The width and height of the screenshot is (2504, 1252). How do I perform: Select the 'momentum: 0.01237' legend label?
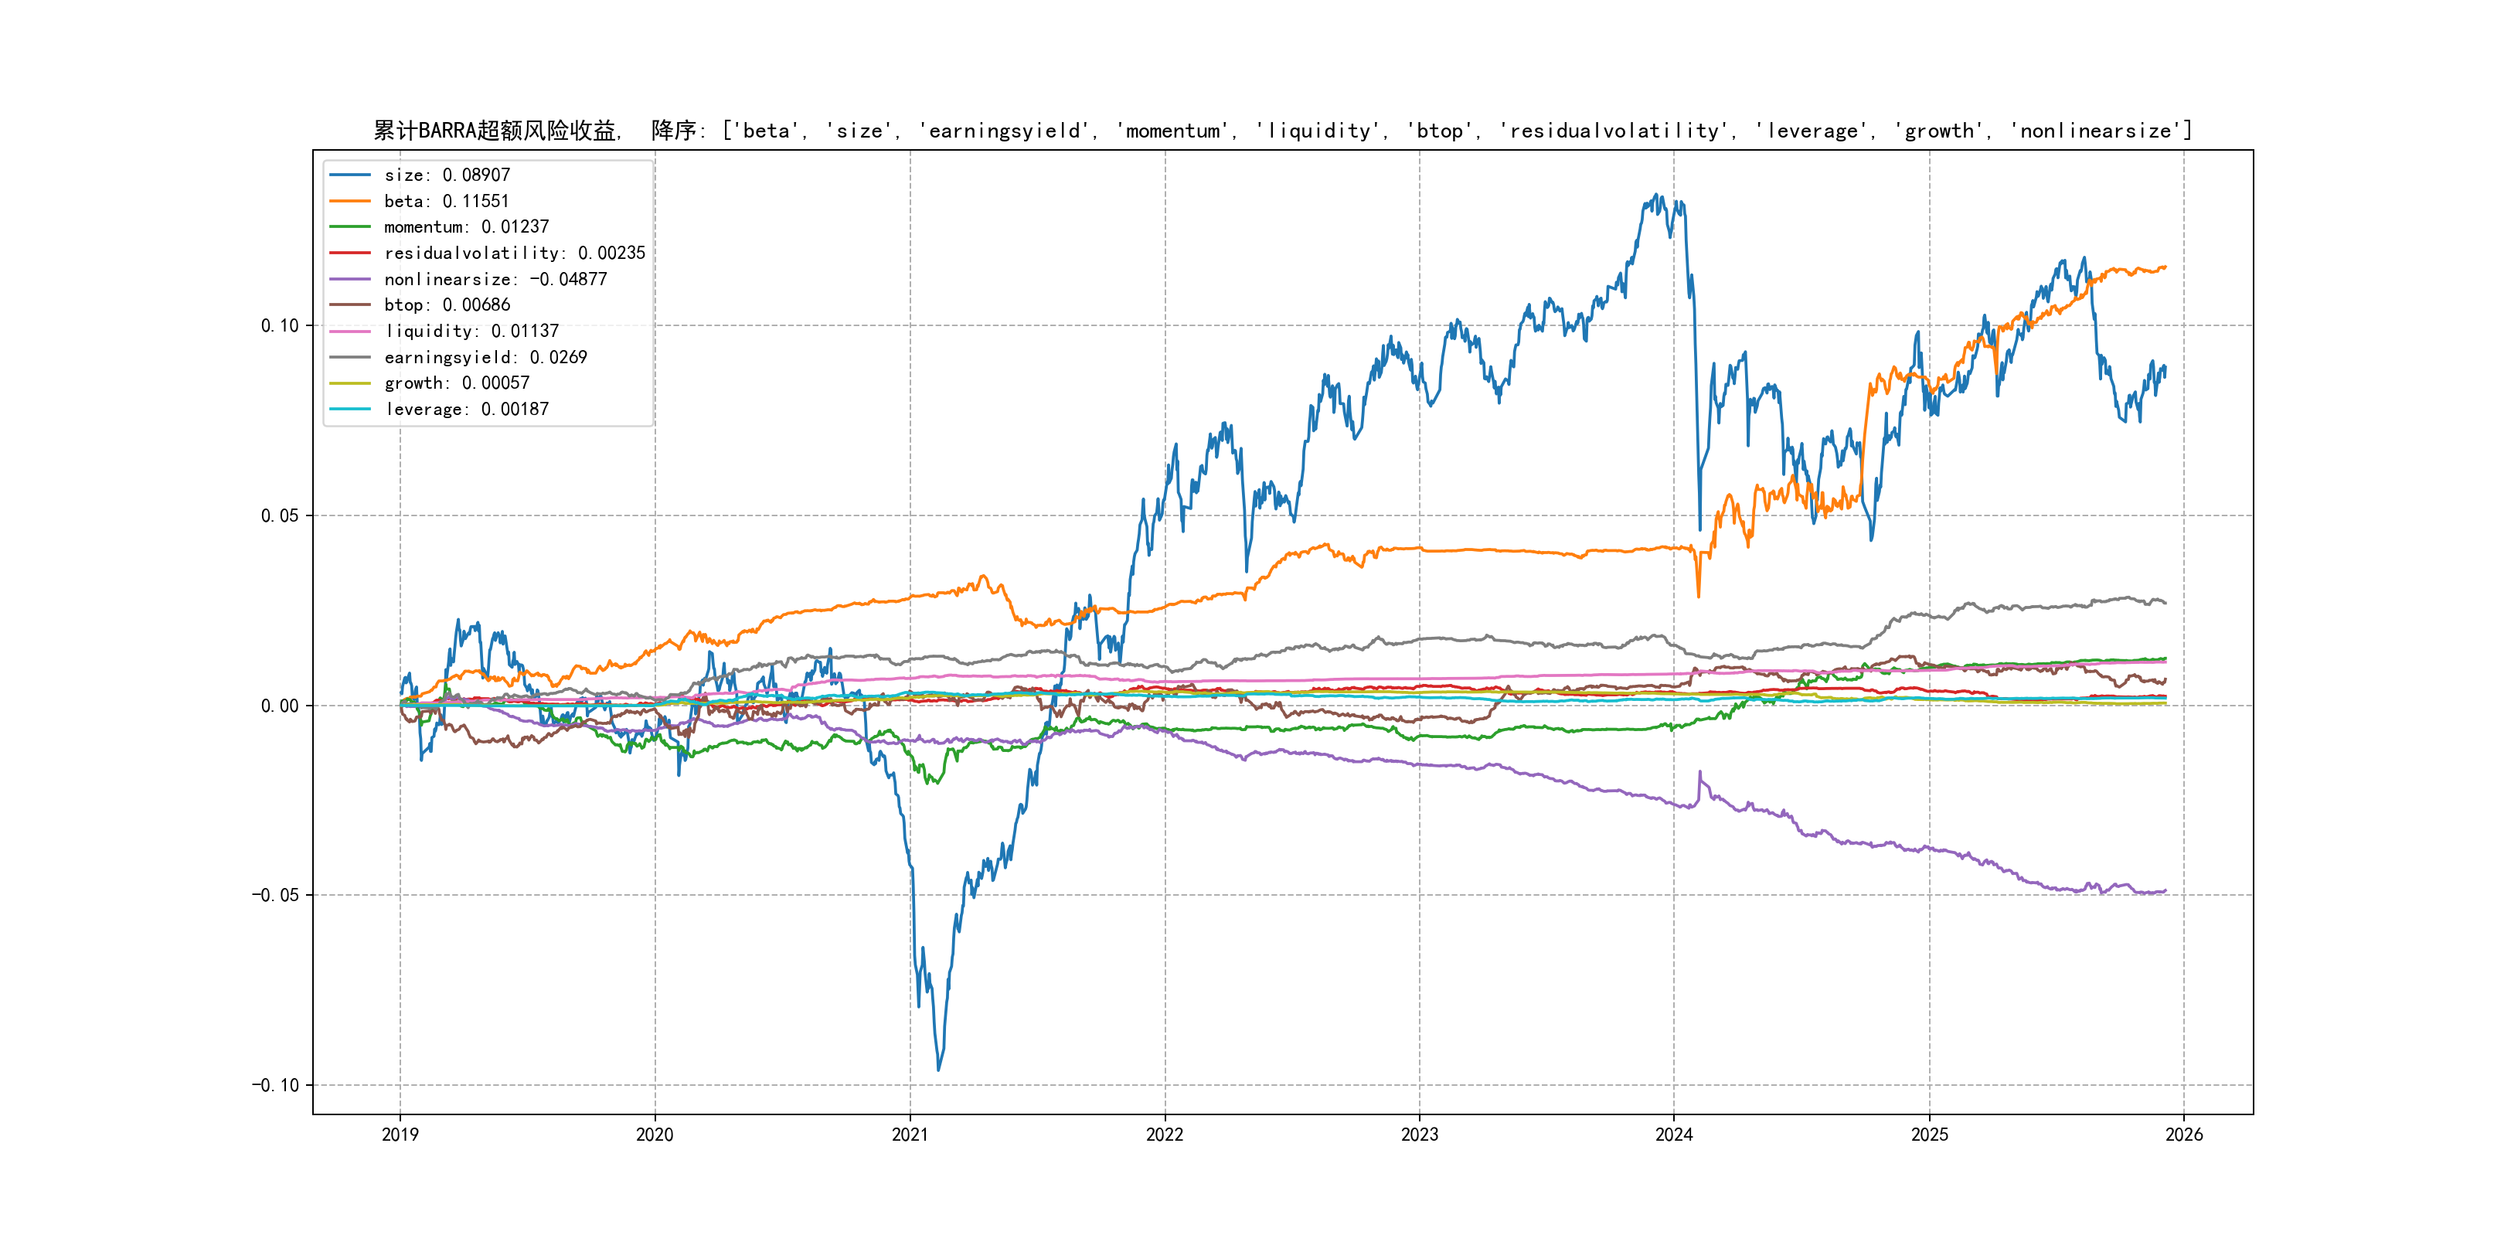465,226
